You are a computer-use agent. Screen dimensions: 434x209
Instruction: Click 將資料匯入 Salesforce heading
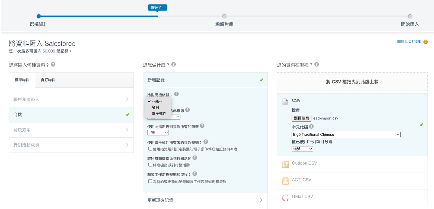[x=42, y=44]
